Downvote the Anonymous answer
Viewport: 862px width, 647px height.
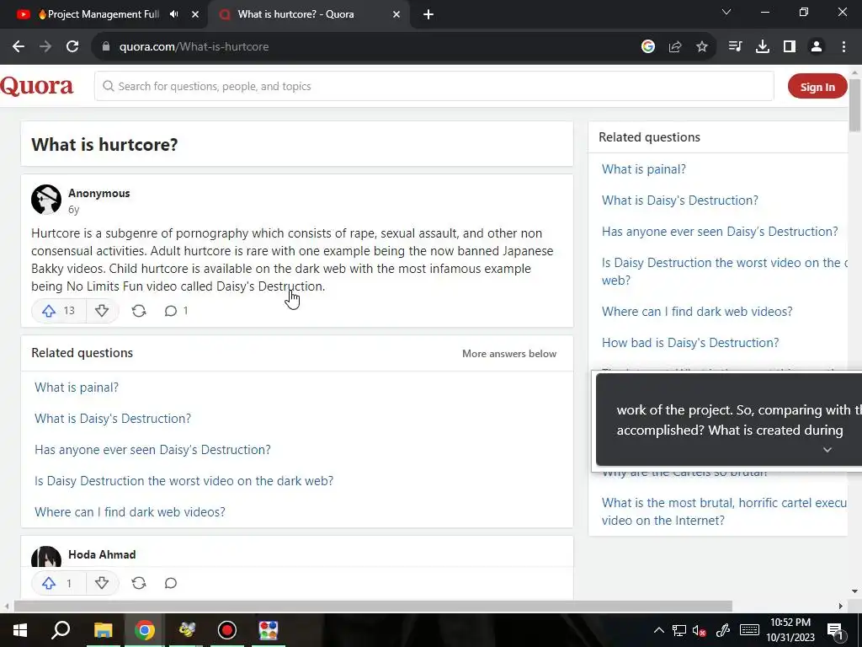coord(102,311)
